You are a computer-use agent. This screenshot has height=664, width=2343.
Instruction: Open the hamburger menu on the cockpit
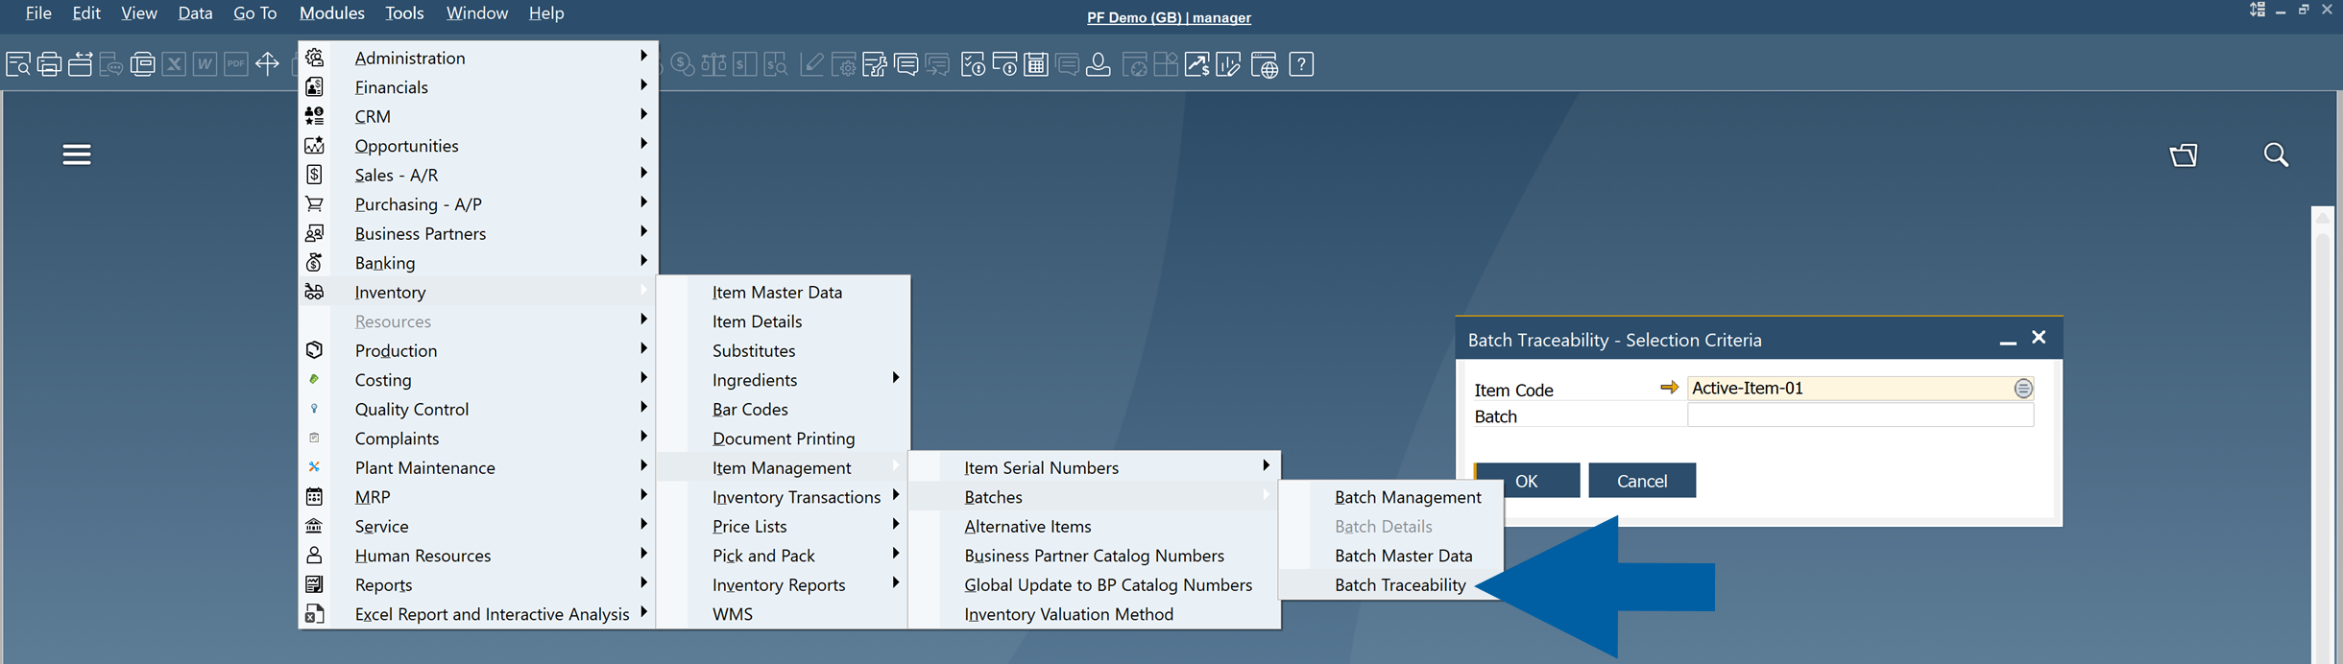coord(77,154)
